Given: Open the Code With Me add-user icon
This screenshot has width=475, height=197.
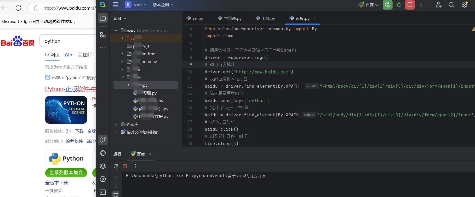Looking at the screenshot, I should click(438, 5).
